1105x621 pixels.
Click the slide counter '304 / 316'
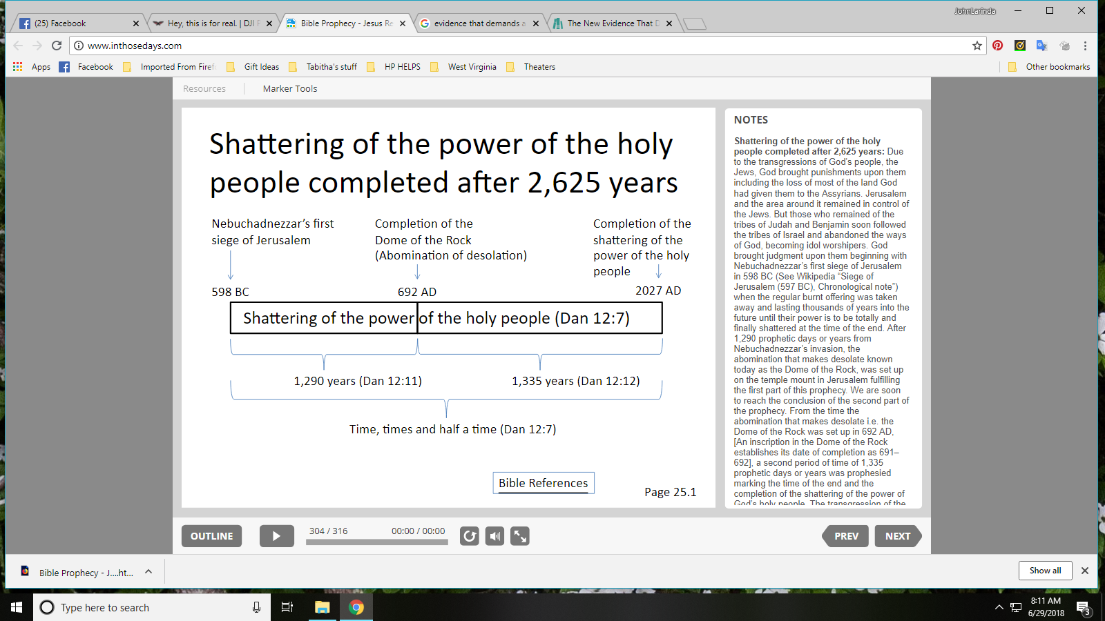[328, 531]
